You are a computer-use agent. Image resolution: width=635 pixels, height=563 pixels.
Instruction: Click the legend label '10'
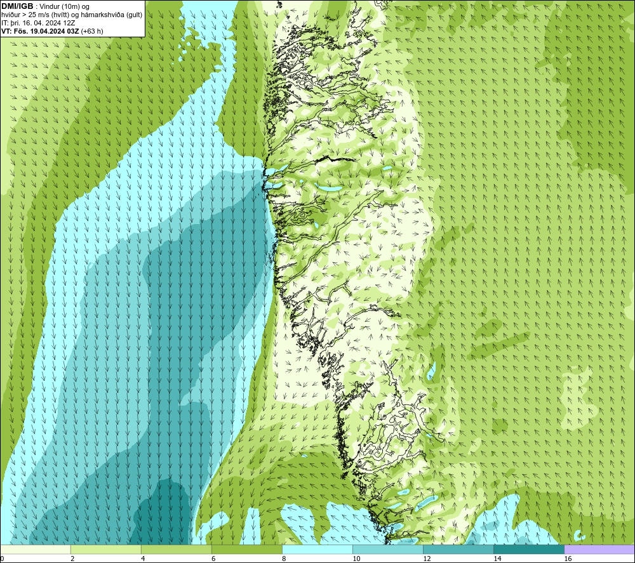click(x=356, y=559)
